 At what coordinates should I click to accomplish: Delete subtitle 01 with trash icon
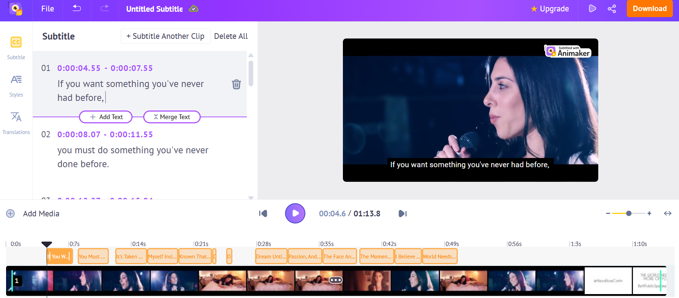click(236, 84)
